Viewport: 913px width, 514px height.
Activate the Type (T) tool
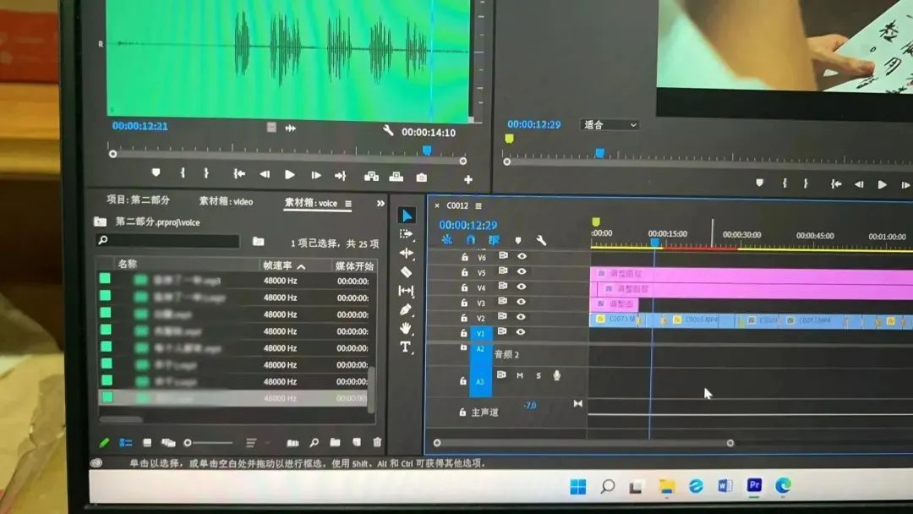click(406, 347)
